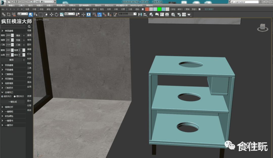Pick the bright green color swatch

[159, 9]
